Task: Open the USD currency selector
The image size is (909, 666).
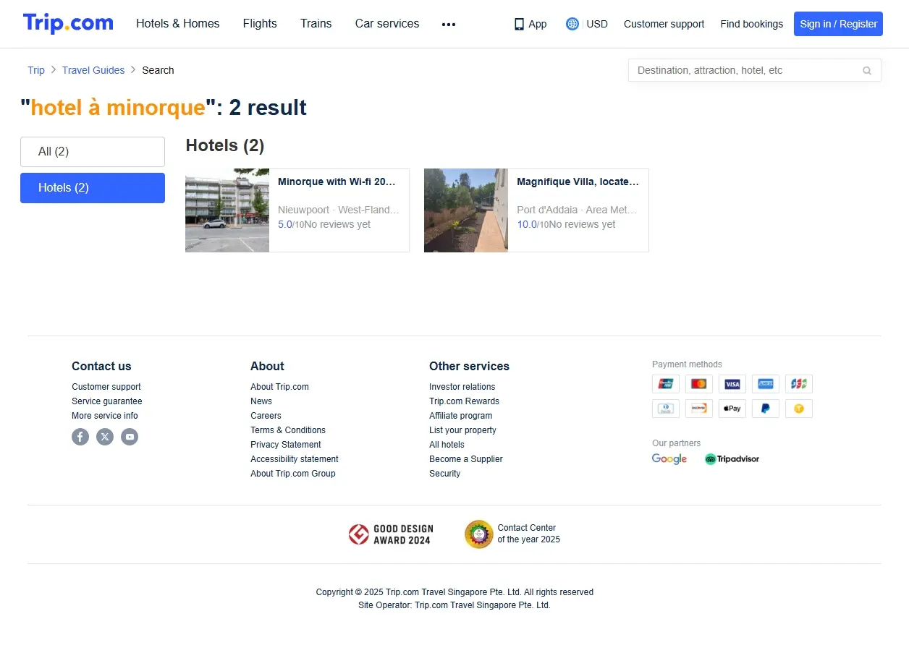Action: pos(597,24)
